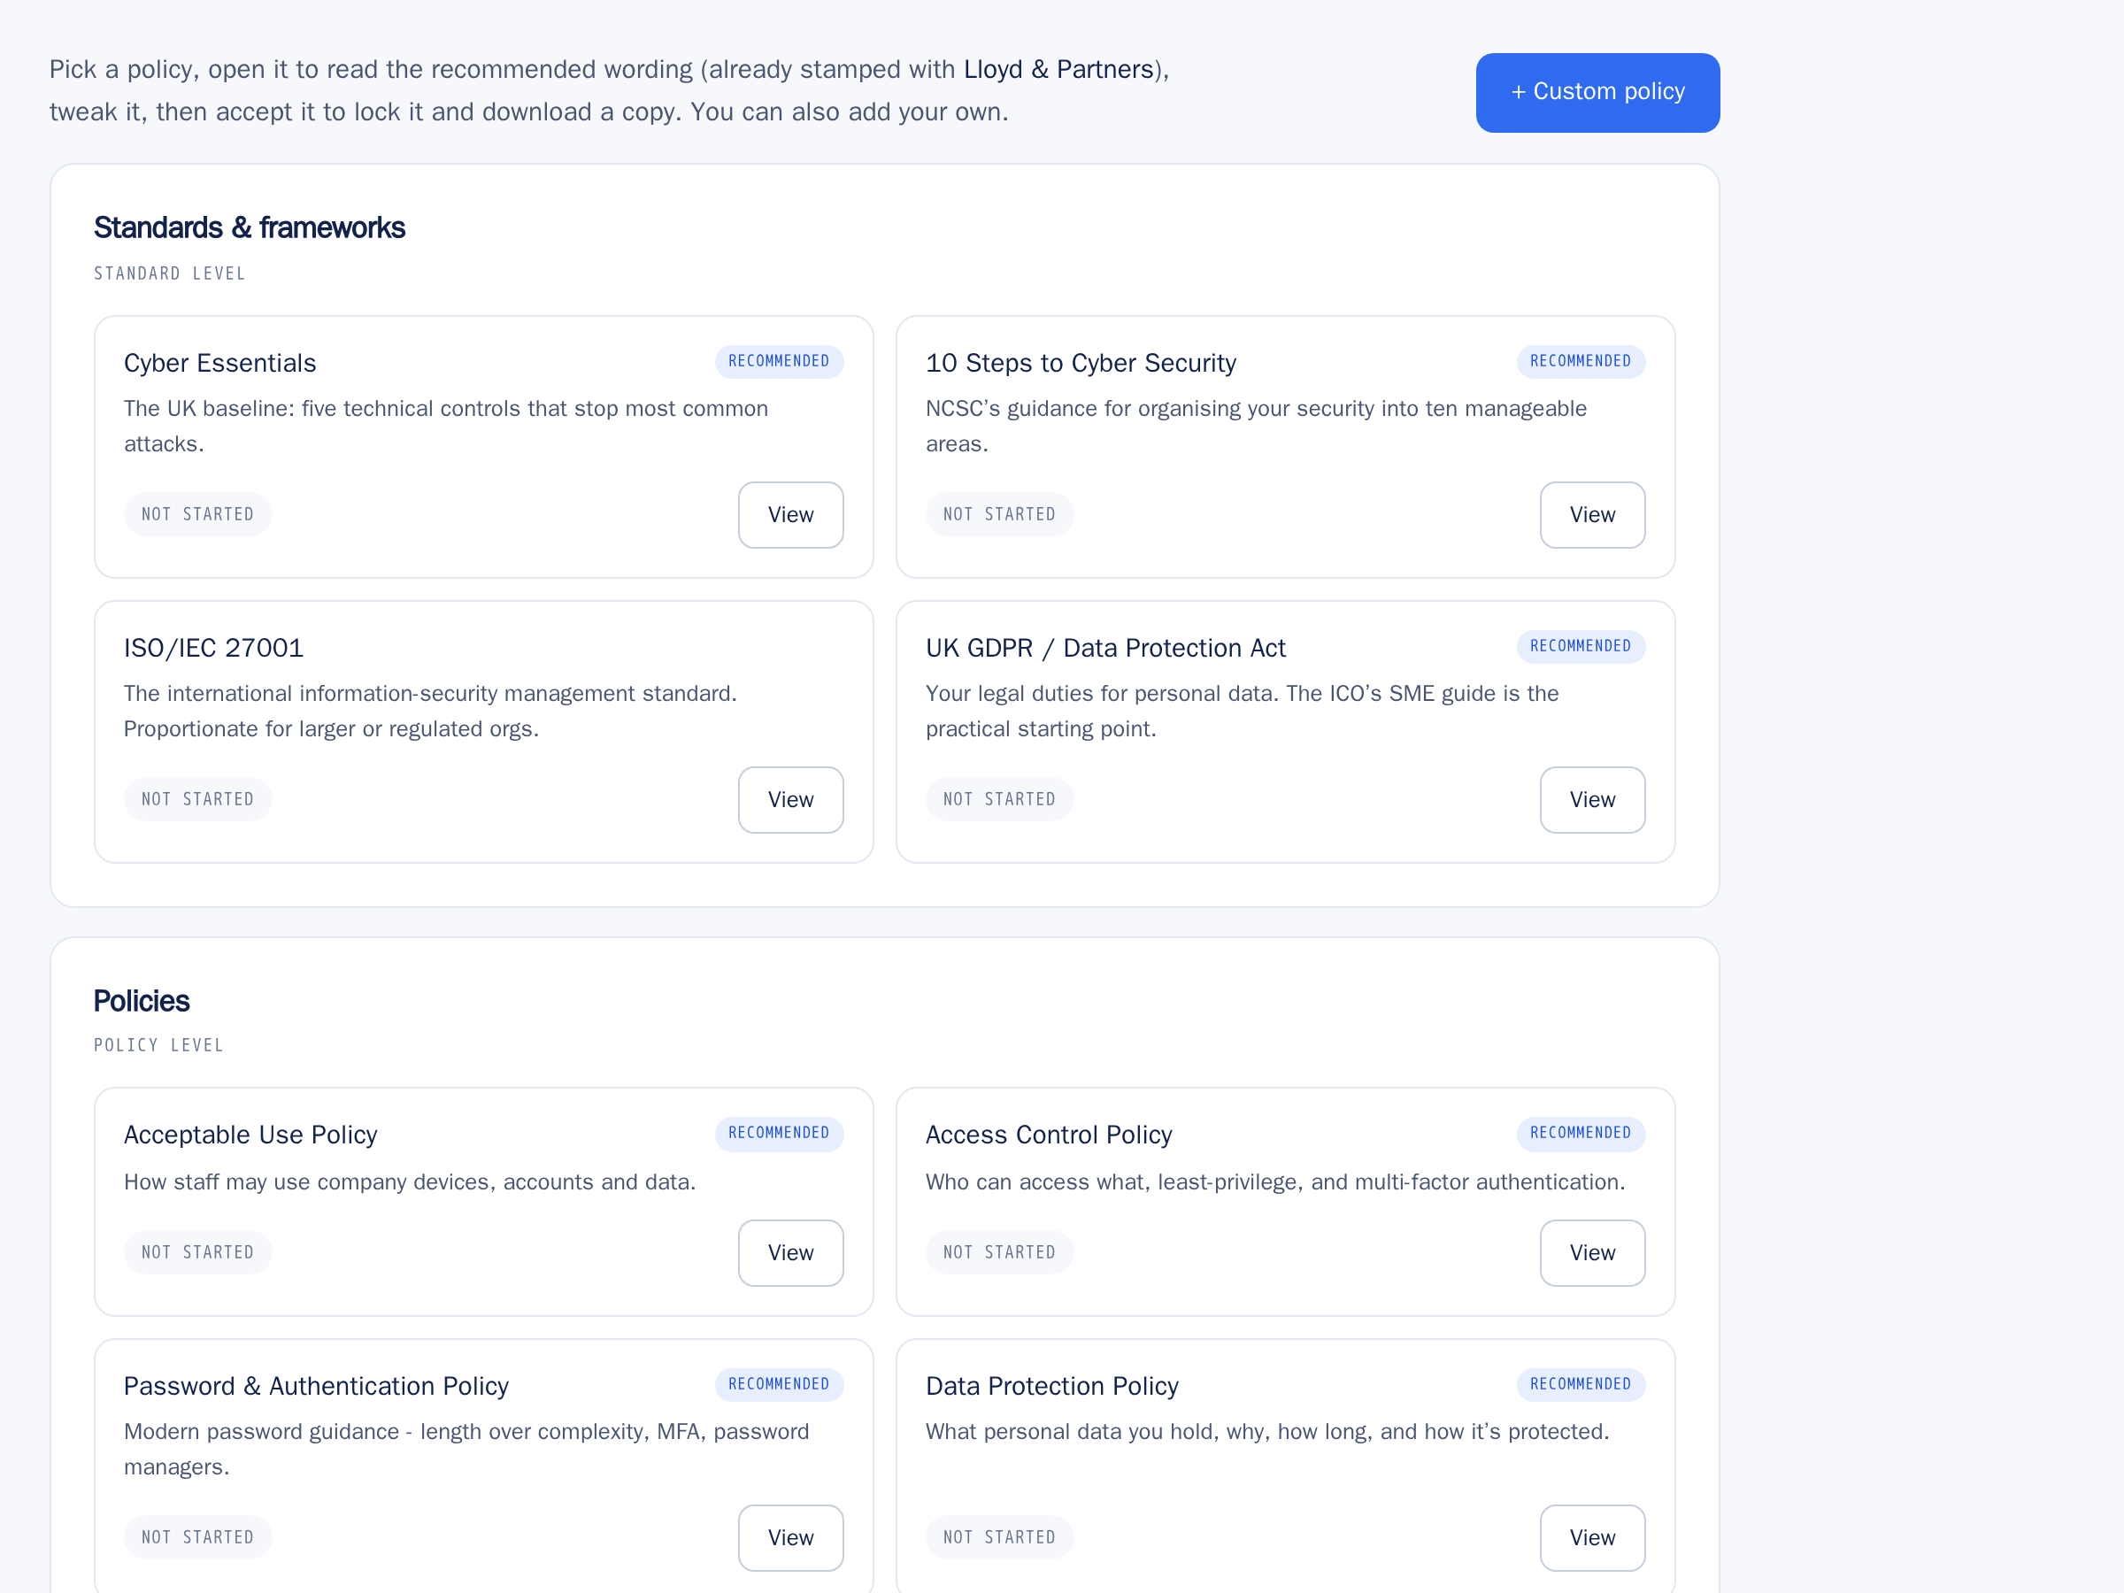Screen dimensions: 2124x1593
Task: Click the Recommended badge on Access Control Policy
Action: (x=1581, y=1133)
